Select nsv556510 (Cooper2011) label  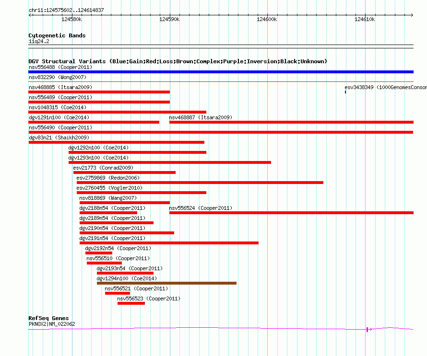pos(118,258)
